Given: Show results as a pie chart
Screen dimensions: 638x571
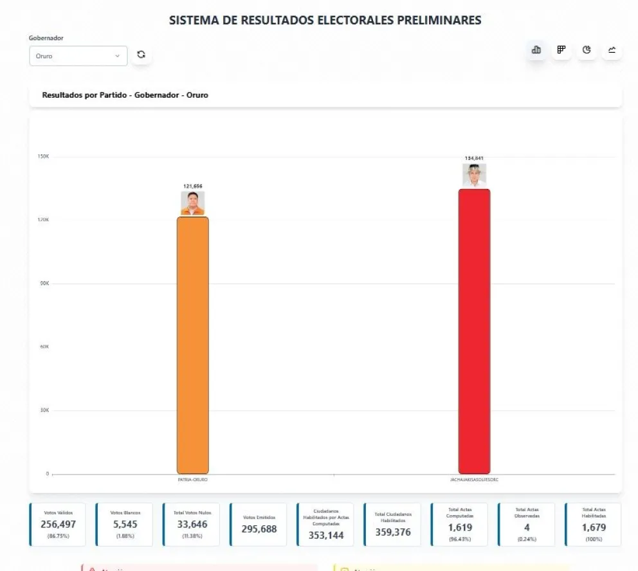Looking at the screenshot, I should click(x=587, y=50).
